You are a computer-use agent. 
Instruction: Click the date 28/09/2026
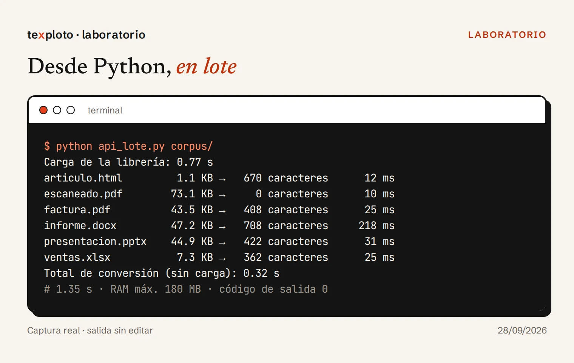[522, 330]
